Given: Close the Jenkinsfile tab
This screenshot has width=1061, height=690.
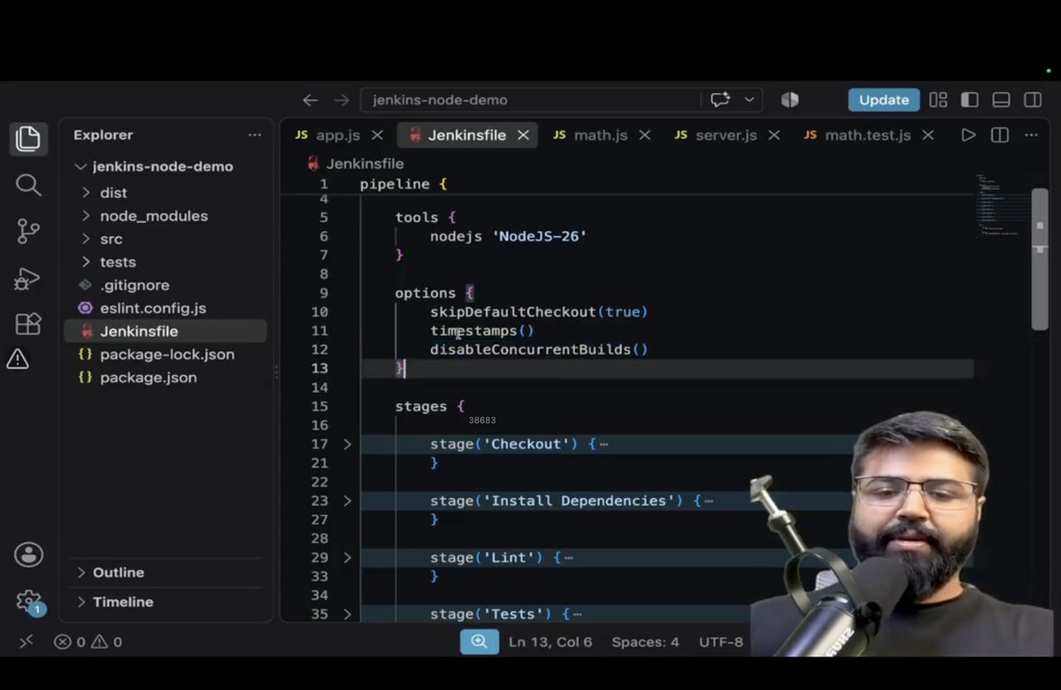Looking at the screenshot, I should tap(523, 135).
